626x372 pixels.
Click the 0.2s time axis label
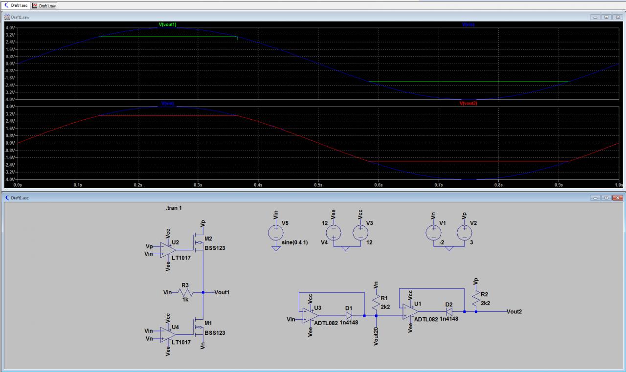(138, 185)
